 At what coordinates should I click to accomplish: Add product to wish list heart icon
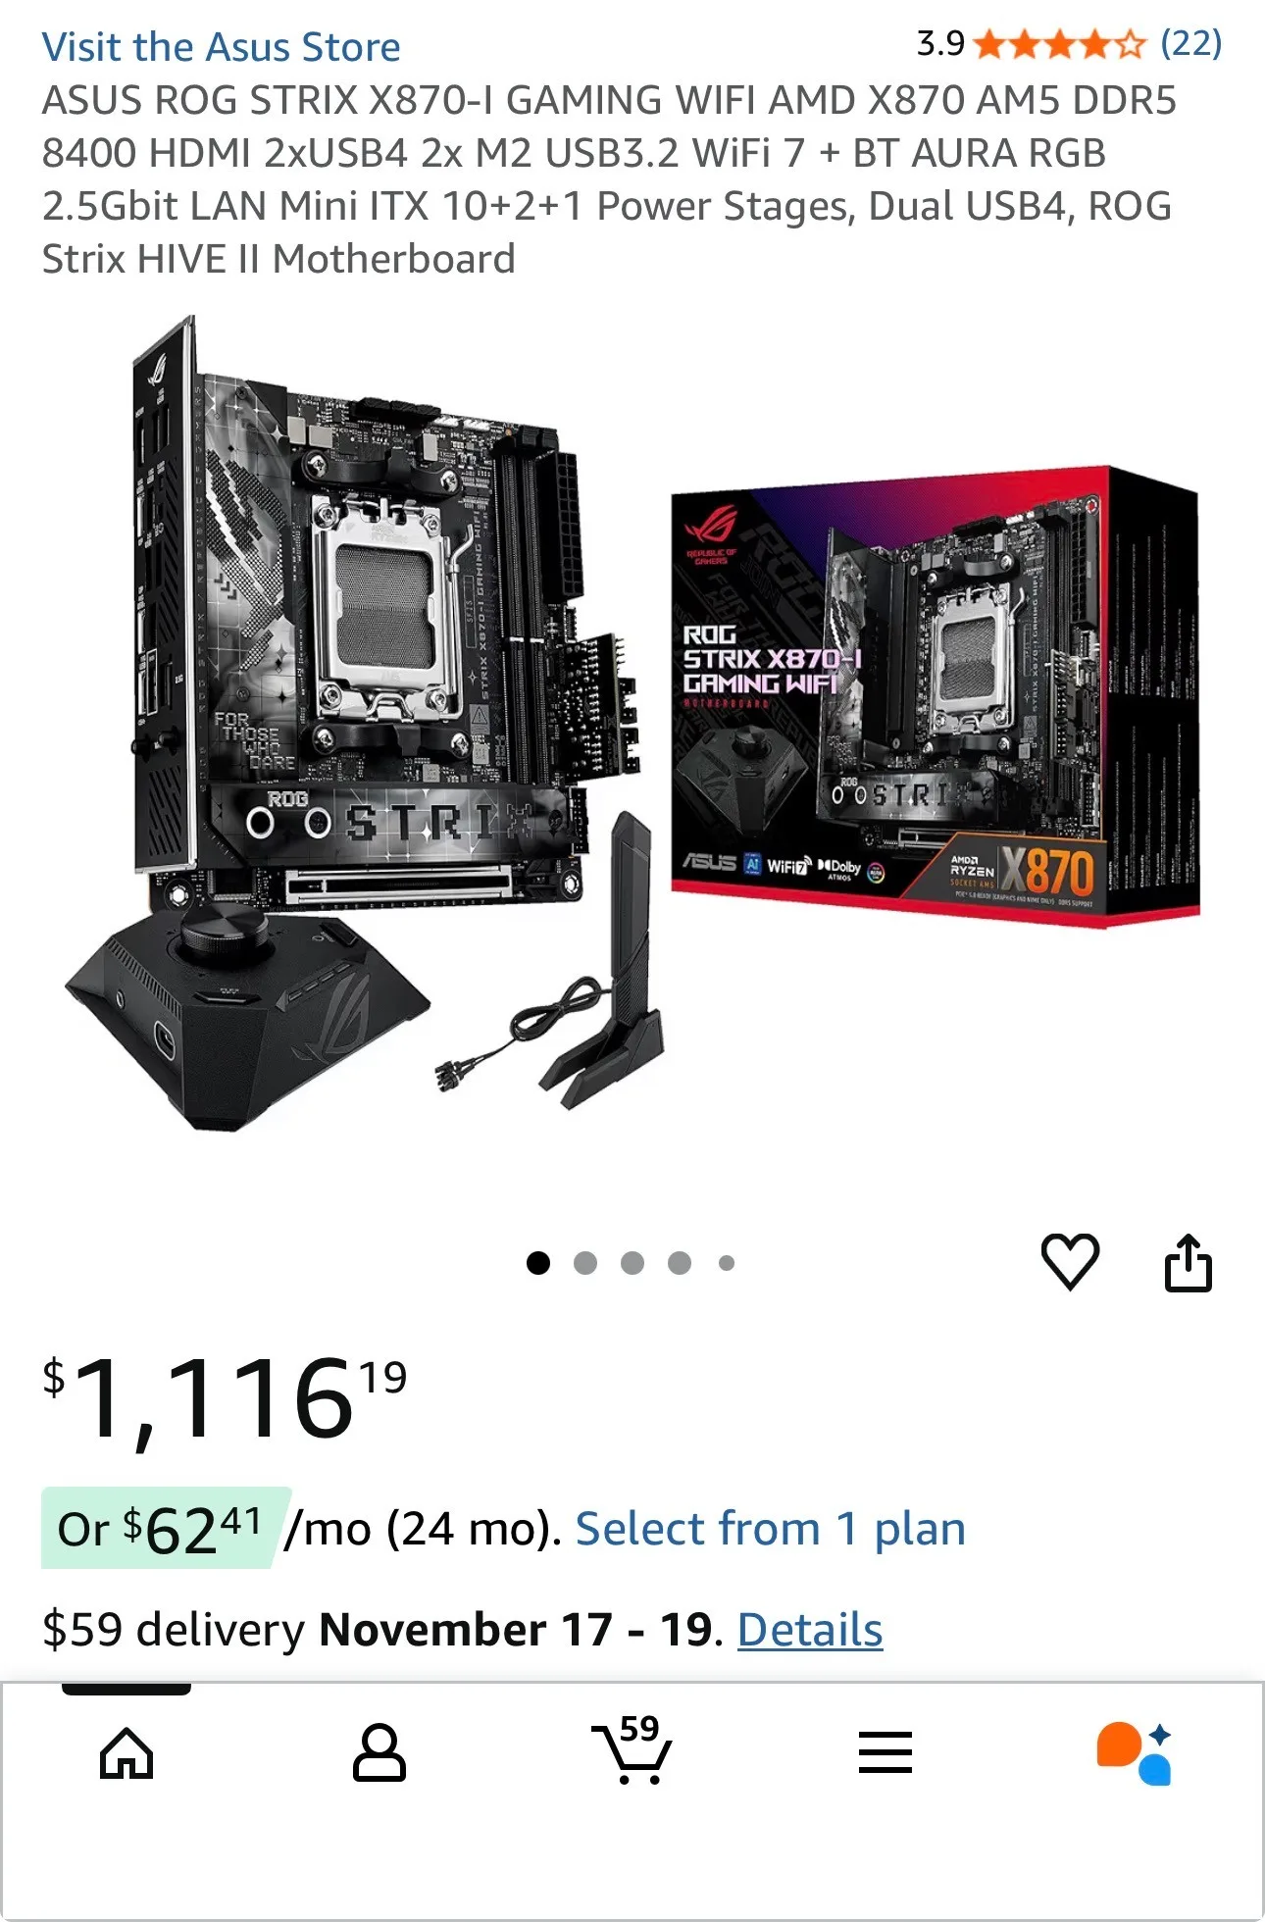1069,1261
